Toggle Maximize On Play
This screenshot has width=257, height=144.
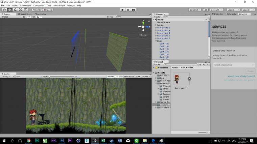[x=115, y=77]
